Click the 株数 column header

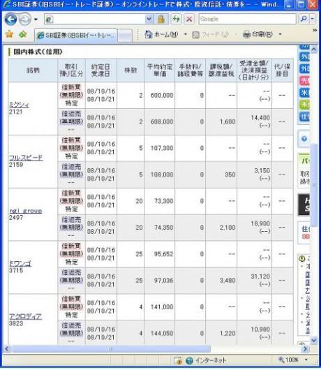coord(130,71)
